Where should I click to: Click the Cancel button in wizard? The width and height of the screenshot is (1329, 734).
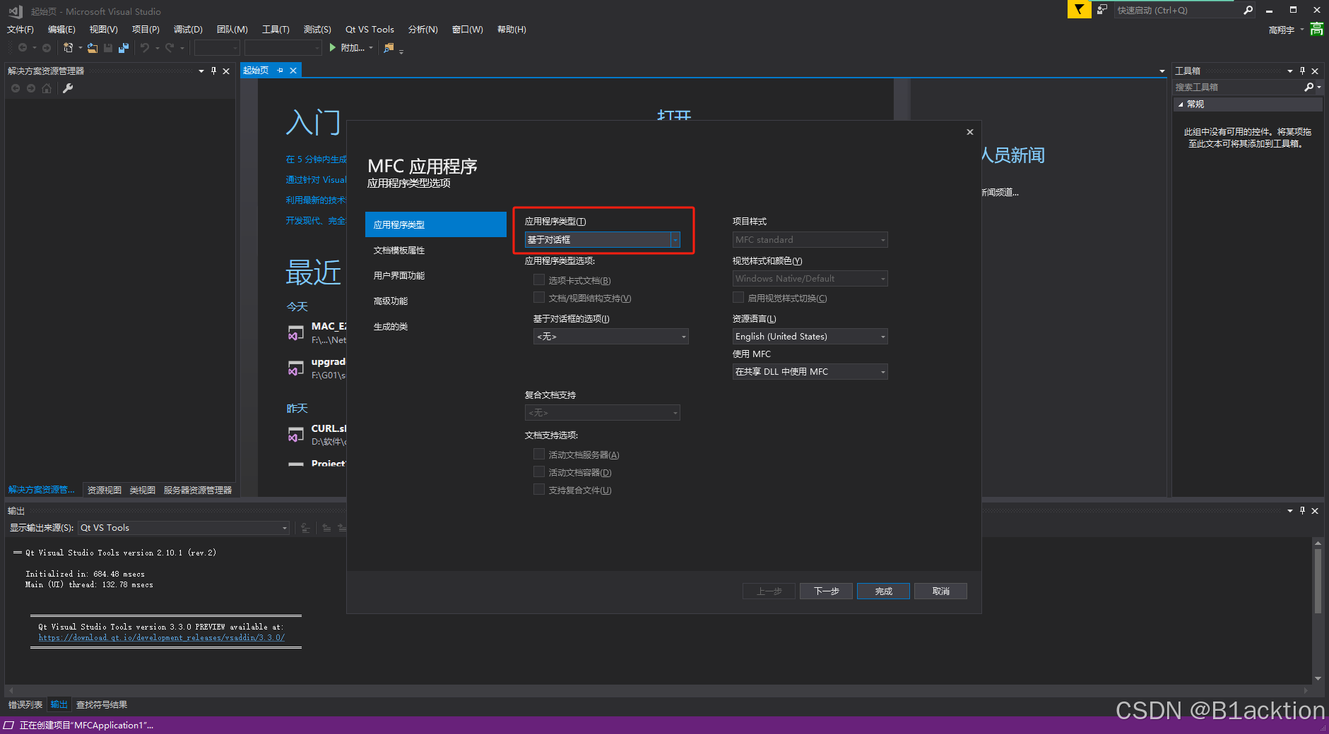click(940, 591)
